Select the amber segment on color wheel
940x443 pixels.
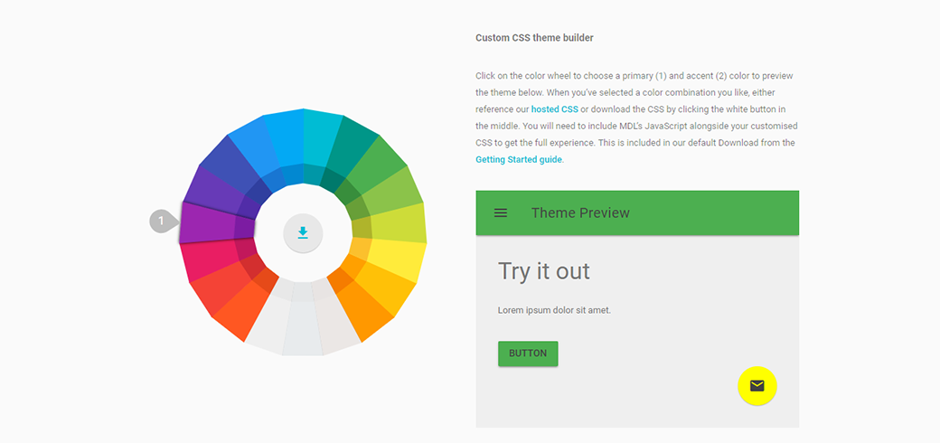[392, 289]
